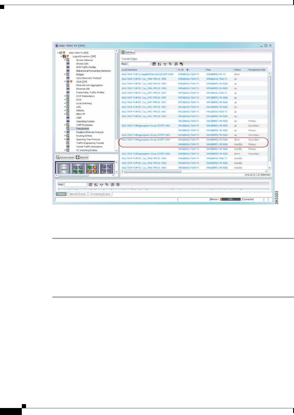Click the Spanning Tree Protocol item icon

click(68, 139)
